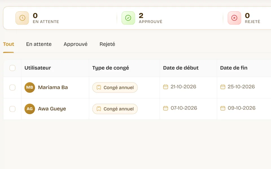The height and width of the screenshot is (169, 271).
Task: Click the start date 21-10-2026
Action: [183, 86]
